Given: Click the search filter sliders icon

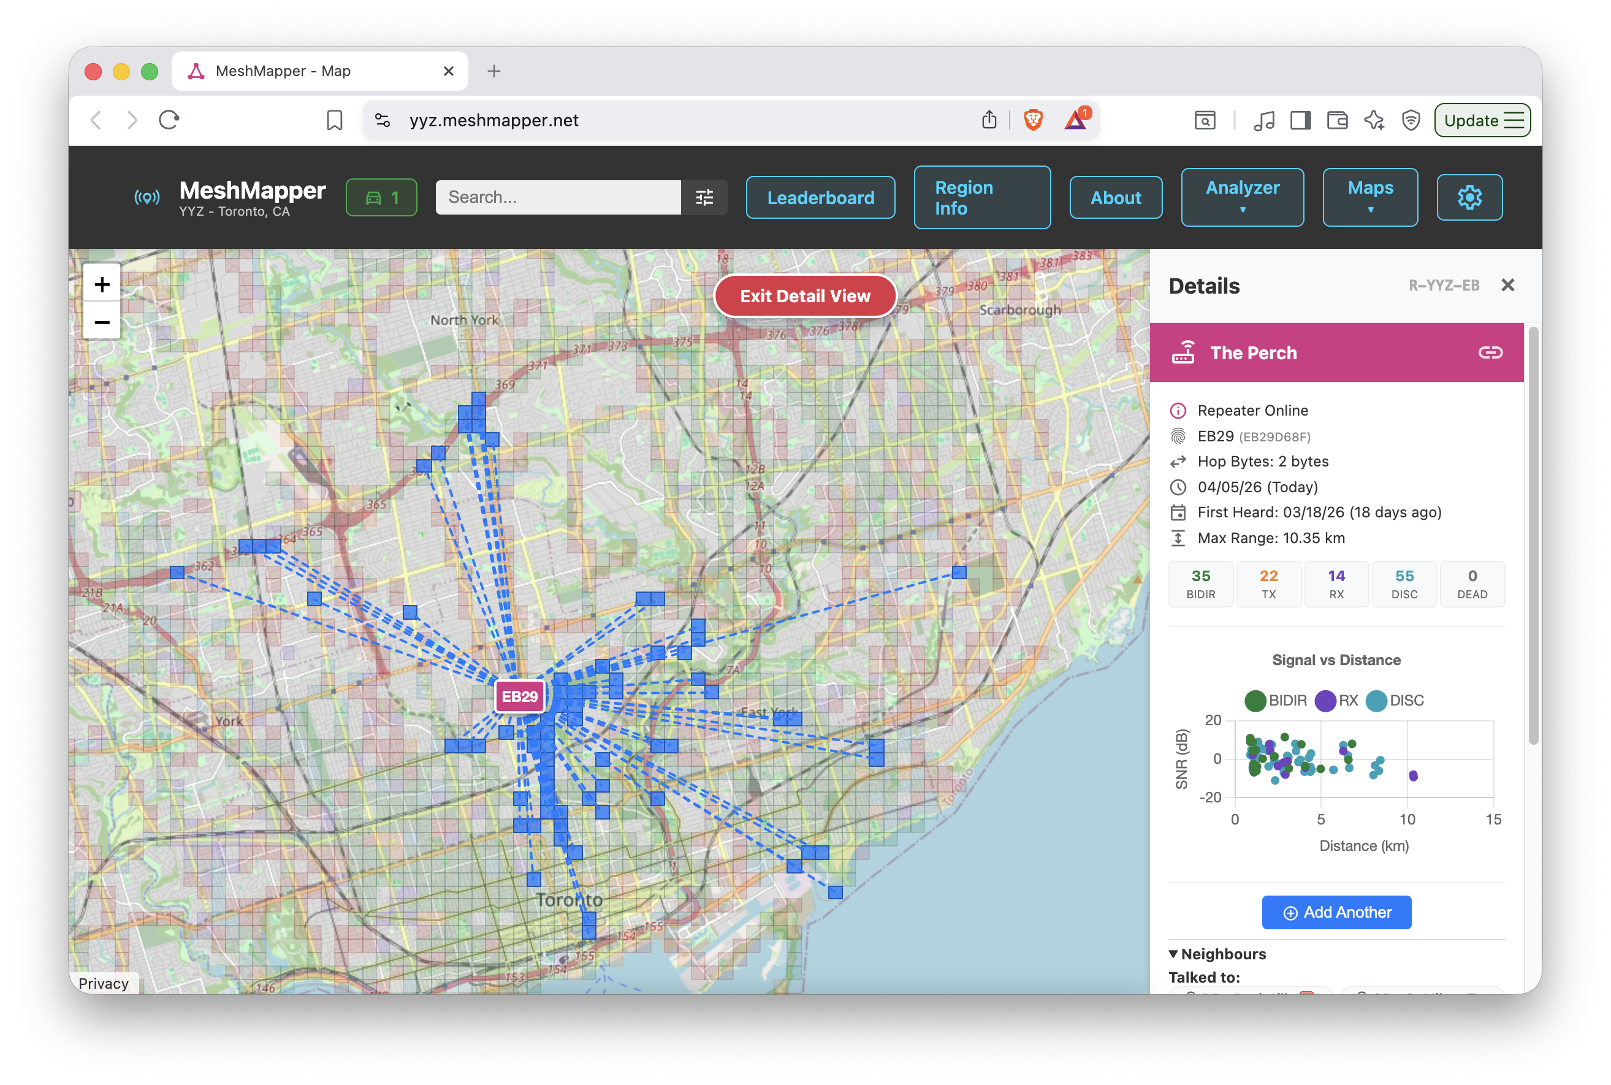Looking at the screenshot, I should [x=704, y=198].
